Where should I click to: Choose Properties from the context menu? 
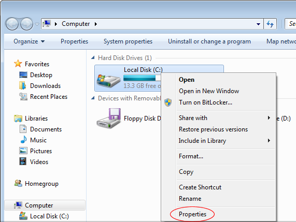coord(192,214)
